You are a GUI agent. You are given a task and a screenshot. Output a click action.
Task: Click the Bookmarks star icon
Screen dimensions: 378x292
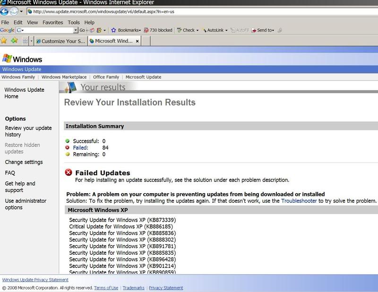113,30
